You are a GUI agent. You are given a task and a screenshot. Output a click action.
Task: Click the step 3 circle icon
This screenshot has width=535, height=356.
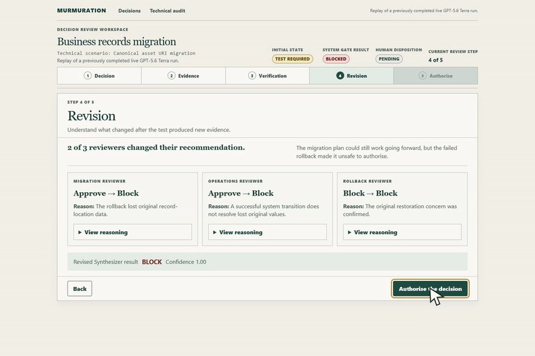(x=252, y=76)
